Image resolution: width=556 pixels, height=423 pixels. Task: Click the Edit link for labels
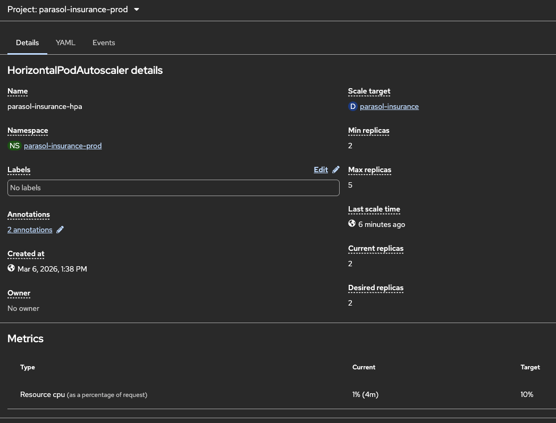tap(321, 169)
